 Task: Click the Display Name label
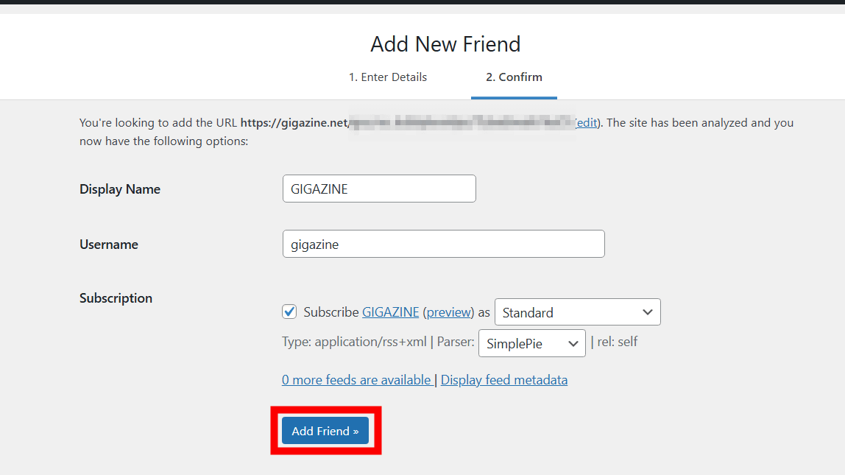click(120, 189)
